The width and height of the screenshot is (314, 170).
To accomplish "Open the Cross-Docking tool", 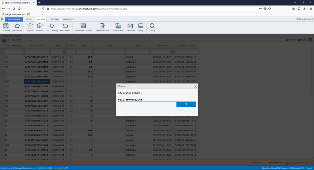I will [x=52, y=28].
